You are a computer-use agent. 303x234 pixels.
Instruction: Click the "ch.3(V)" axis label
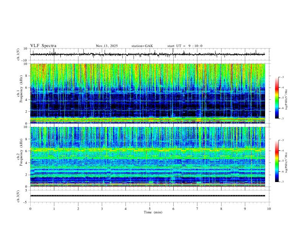click(x=18, y=197)
